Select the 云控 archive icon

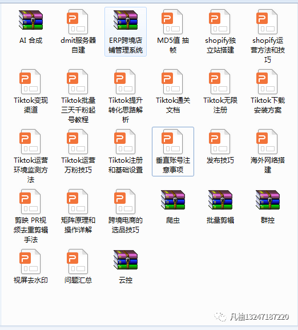(x=126, y=260)
